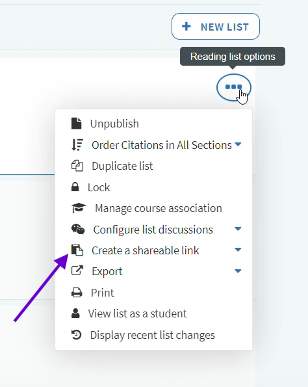308x387 pixels.
Task: Click the sort order citations icon
Action: (77, 145)
